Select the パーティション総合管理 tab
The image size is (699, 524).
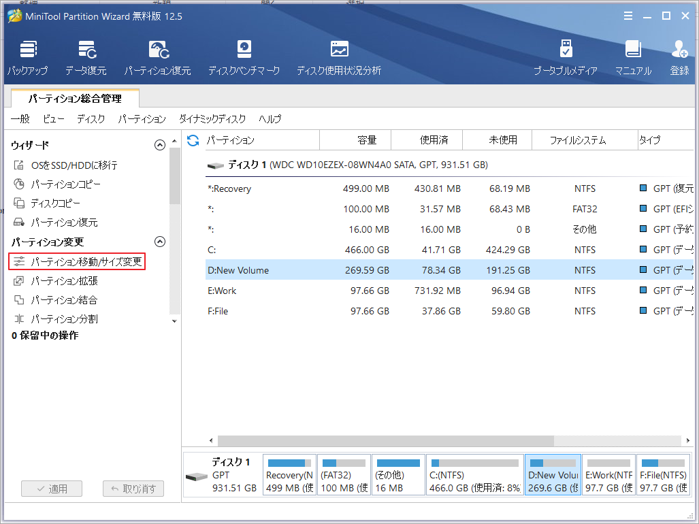click(x=75, y=99)
